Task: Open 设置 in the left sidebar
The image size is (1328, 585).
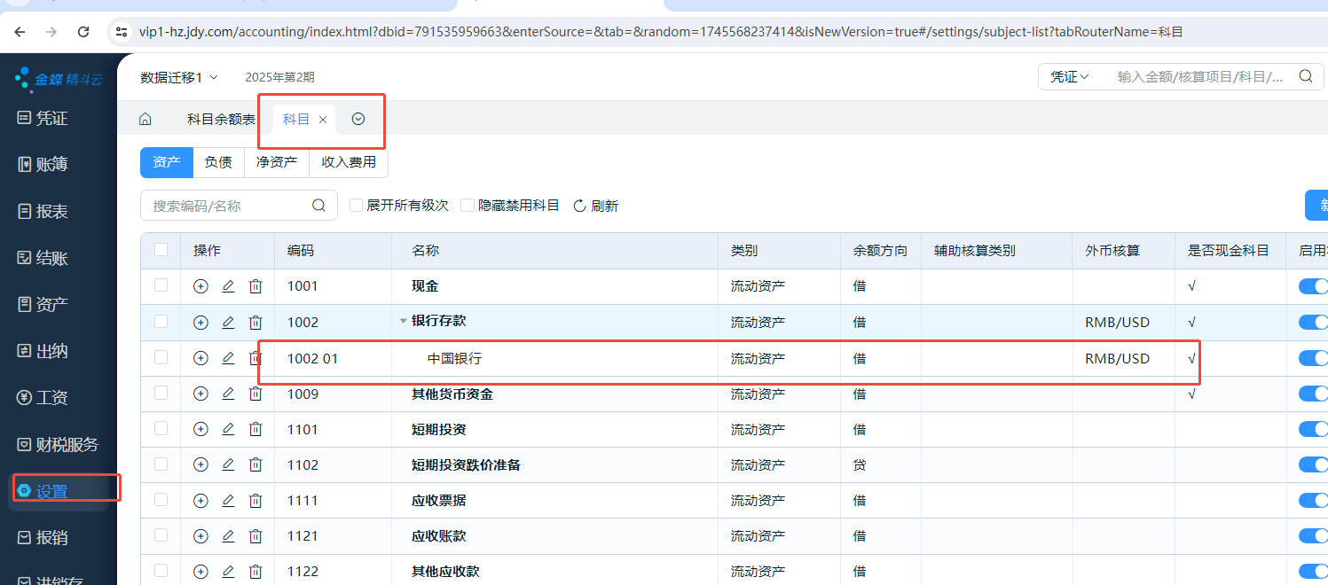Action: [51, 491]
